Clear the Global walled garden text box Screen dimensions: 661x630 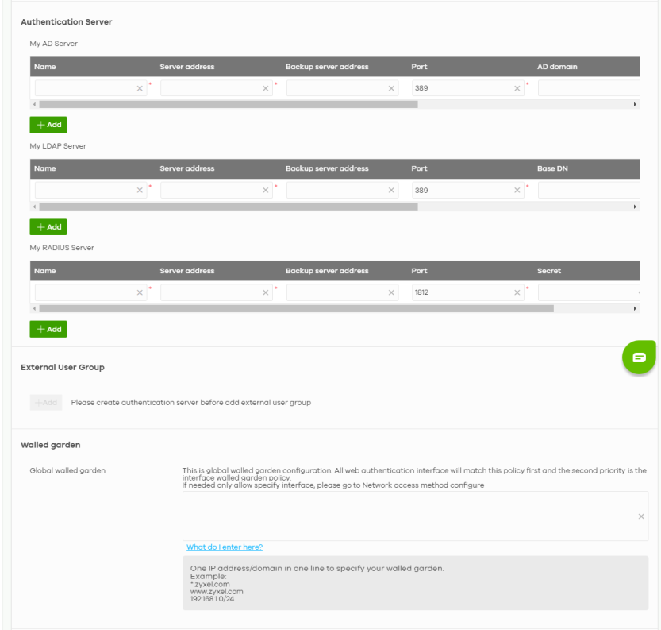click(640, 516)
